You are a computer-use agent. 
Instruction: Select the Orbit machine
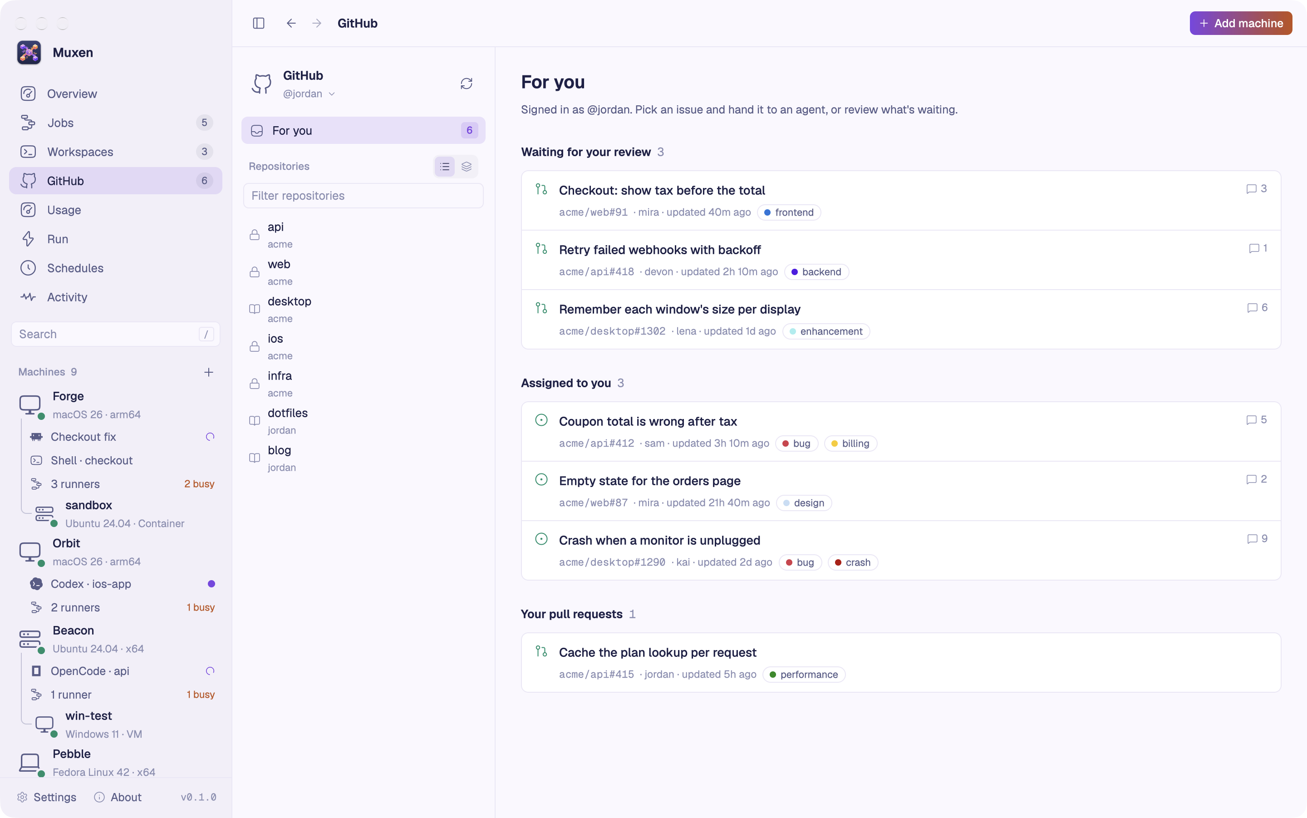point(116,552)
